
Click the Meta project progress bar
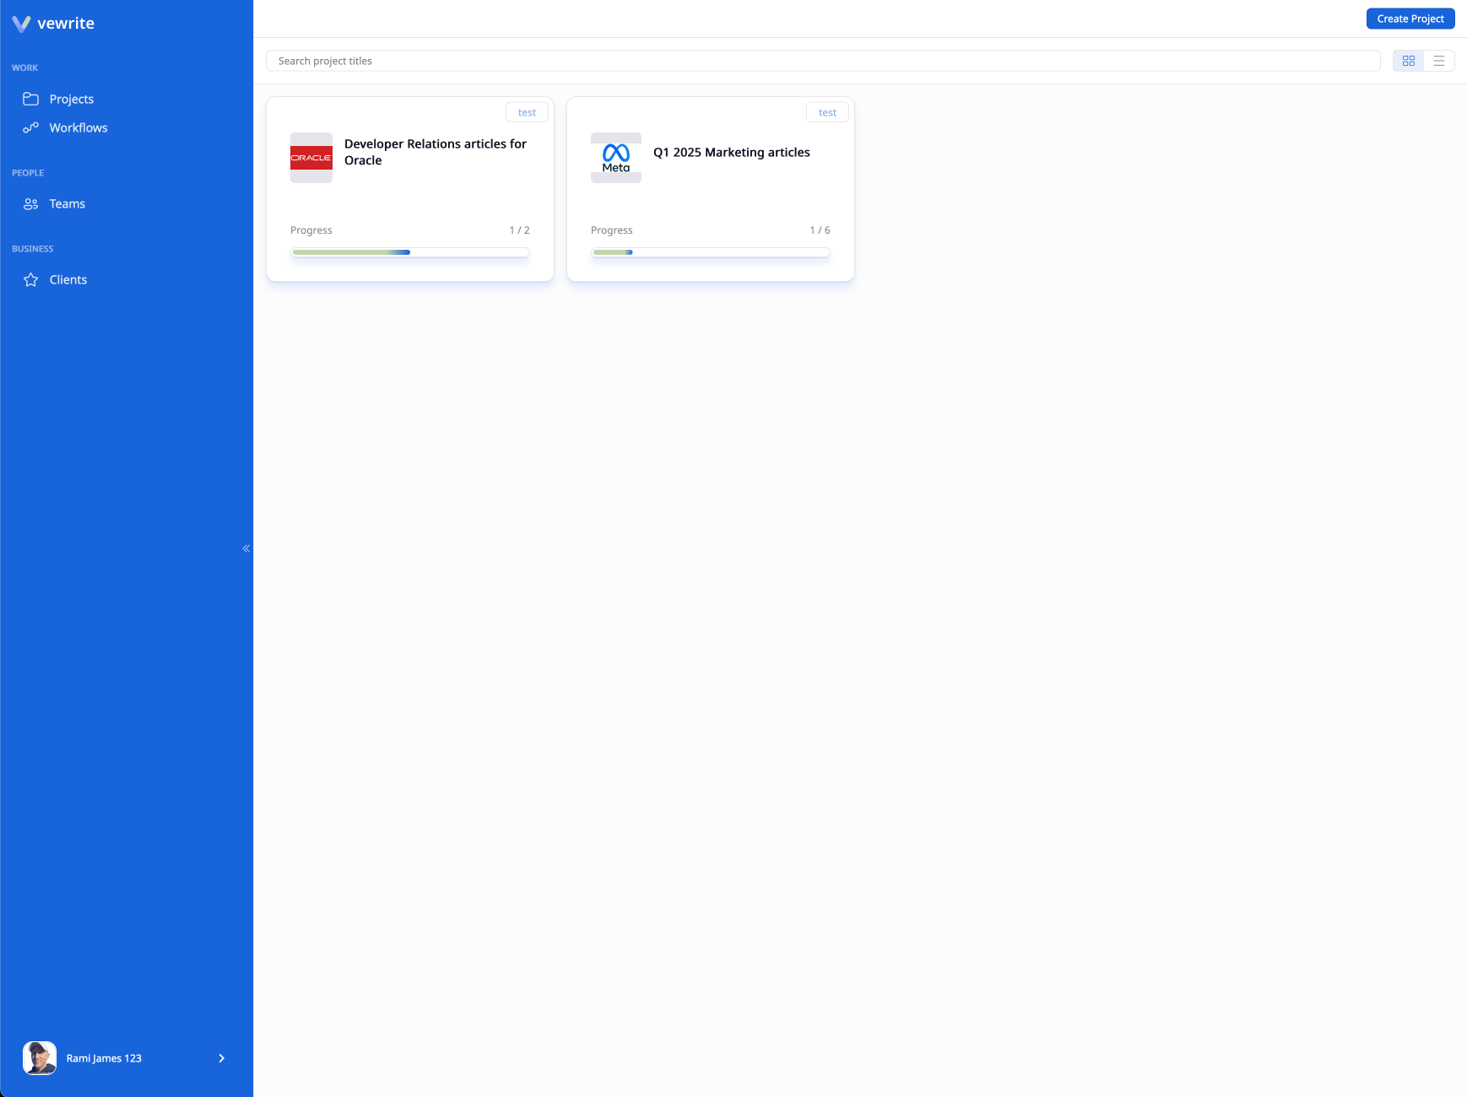(711, 252)
